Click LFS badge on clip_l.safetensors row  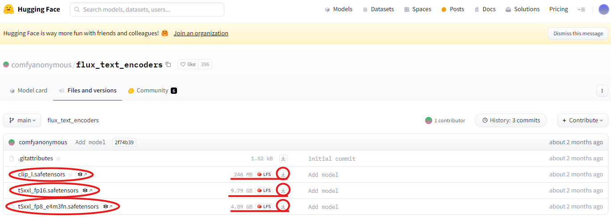point(263,175)
